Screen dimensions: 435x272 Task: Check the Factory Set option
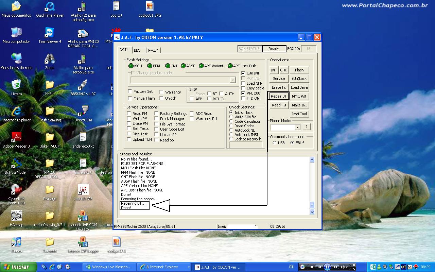[x=130, y=91]
